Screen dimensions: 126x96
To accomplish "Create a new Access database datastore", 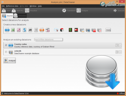I will tap(19, 30).
